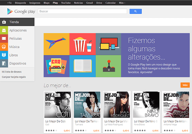Image resolution: width=192 pixels, height=134 pixels.
Task: Focus the Buscar search field
Action: pyautogui.click(x=83, y=11)
